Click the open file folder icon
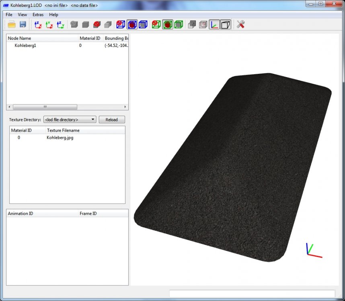The width and height of the screenshot is (345, 301). [x=12, y=24]
